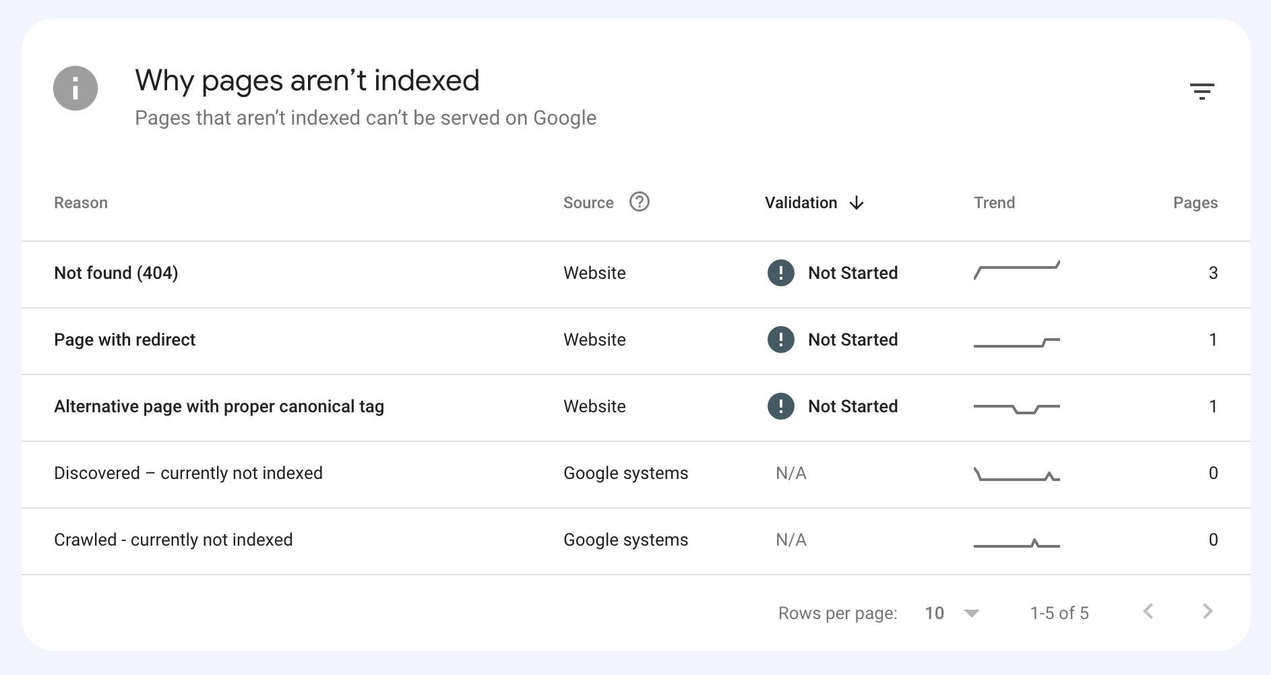Viewport: 1271px width, 675px height.
Task: Click Website source in Alternative page row
Action: (594, 406)
